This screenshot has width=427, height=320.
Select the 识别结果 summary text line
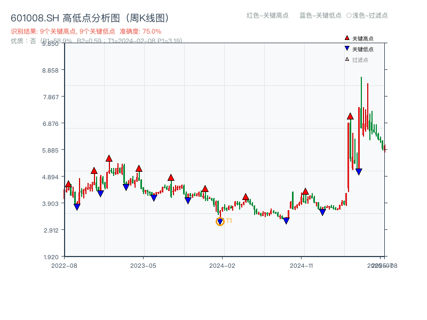click(x=62, y=32)
